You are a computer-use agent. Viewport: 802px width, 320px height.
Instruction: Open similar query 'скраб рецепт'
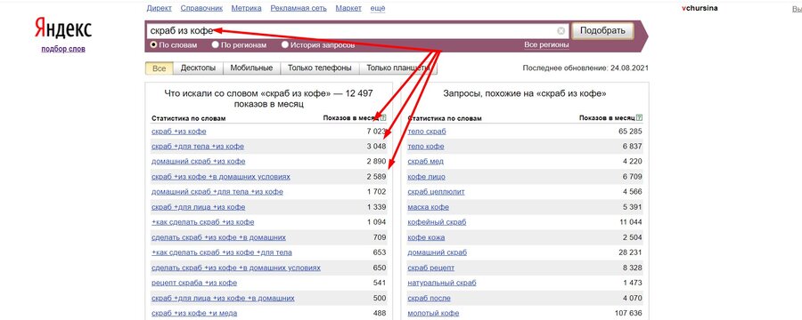tap(431, 268)
